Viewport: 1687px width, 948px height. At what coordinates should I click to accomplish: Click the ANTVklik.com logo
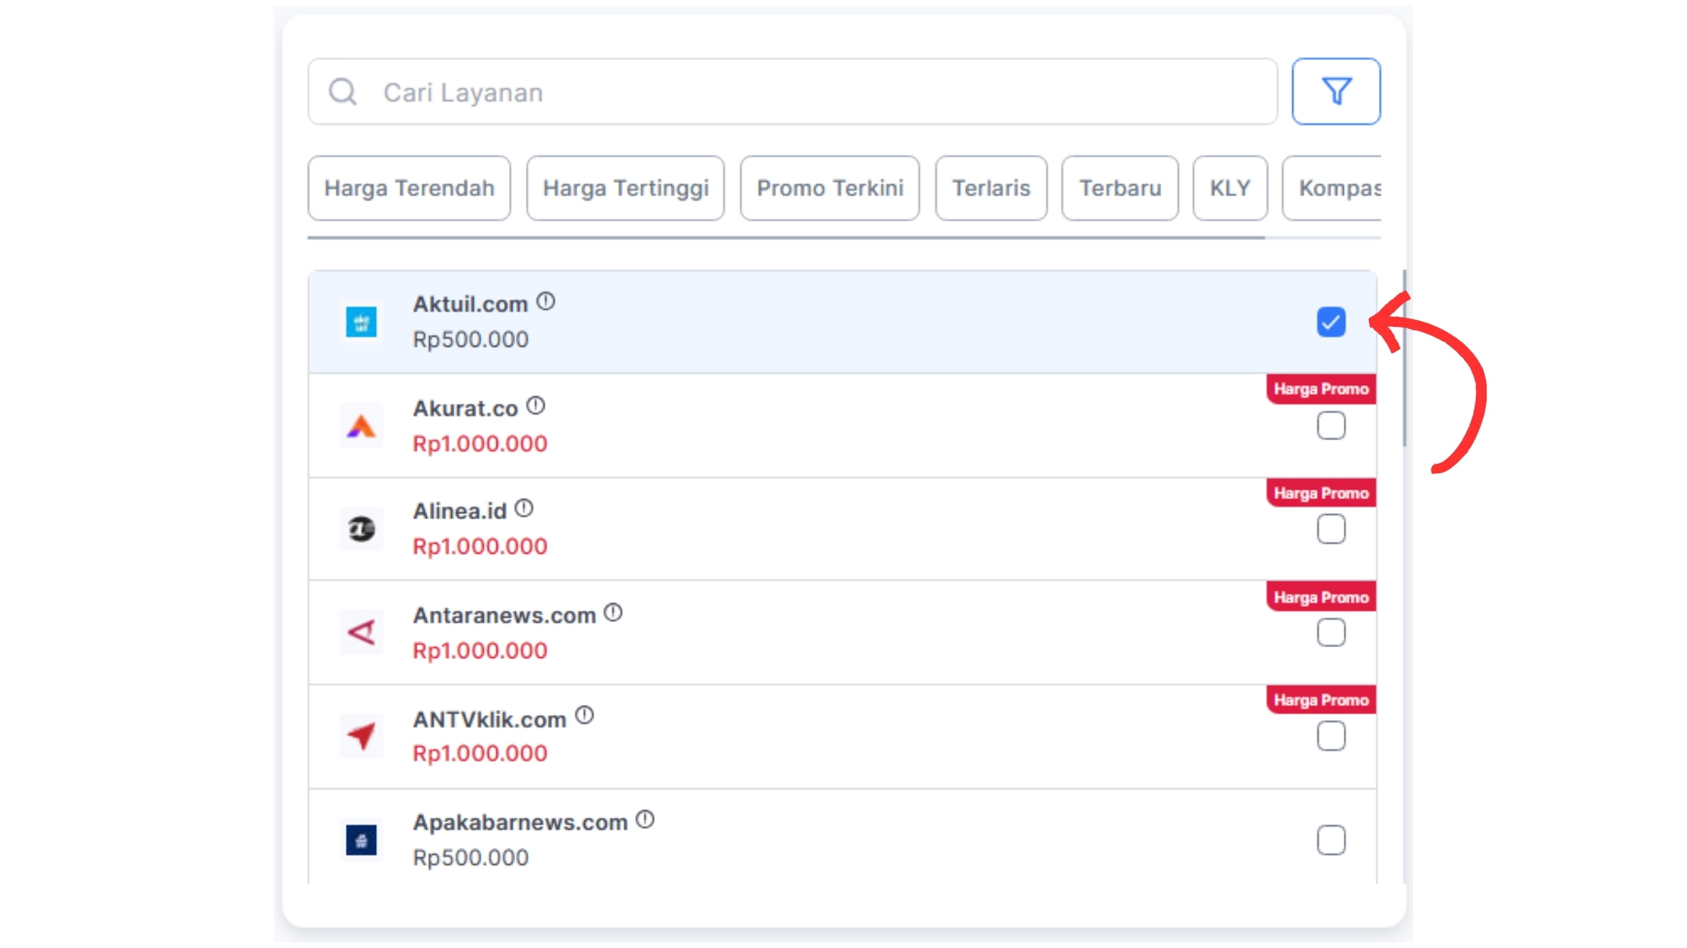tap(361, 736)
